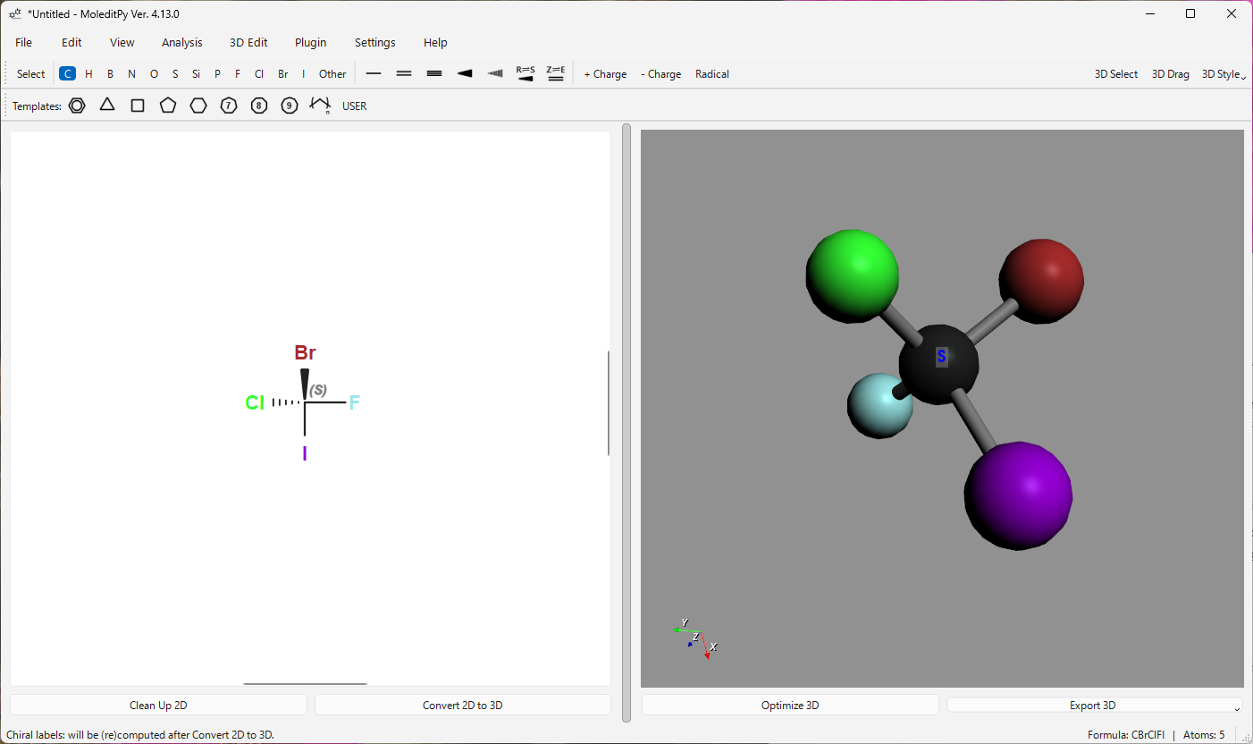
Task: Click Clean Up 2D button
Action: 158,705
